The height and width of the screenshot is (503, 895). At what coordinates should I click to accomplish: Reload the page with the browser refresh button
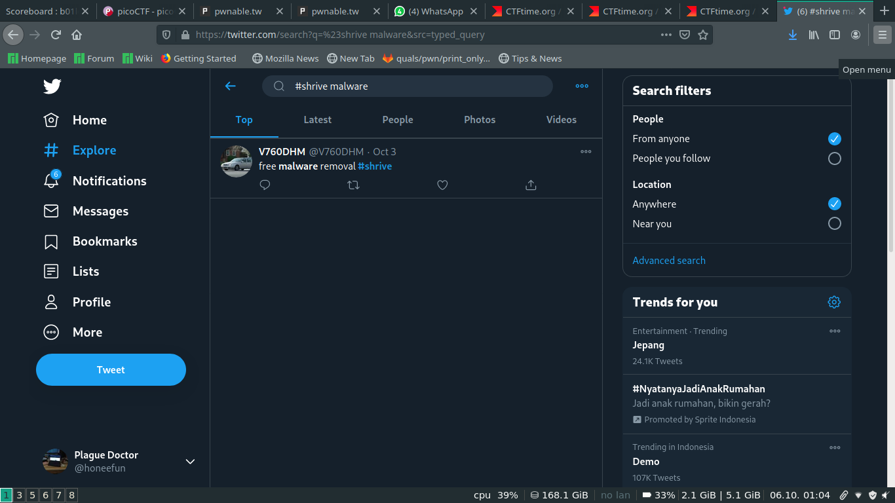click(56, 35)
